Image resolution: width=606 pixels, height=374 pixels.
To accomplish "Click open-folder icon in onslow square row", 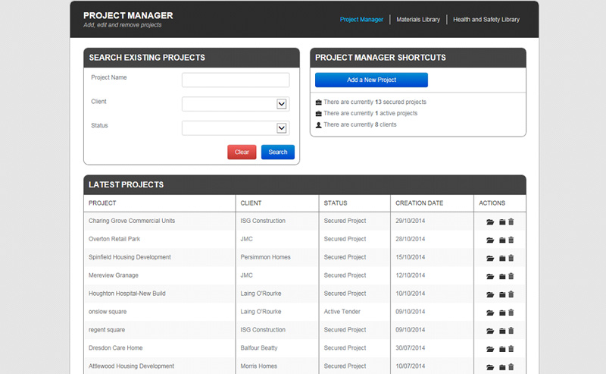I will (490, 313).
